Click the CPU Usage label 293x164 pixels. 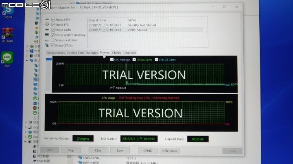108,98
